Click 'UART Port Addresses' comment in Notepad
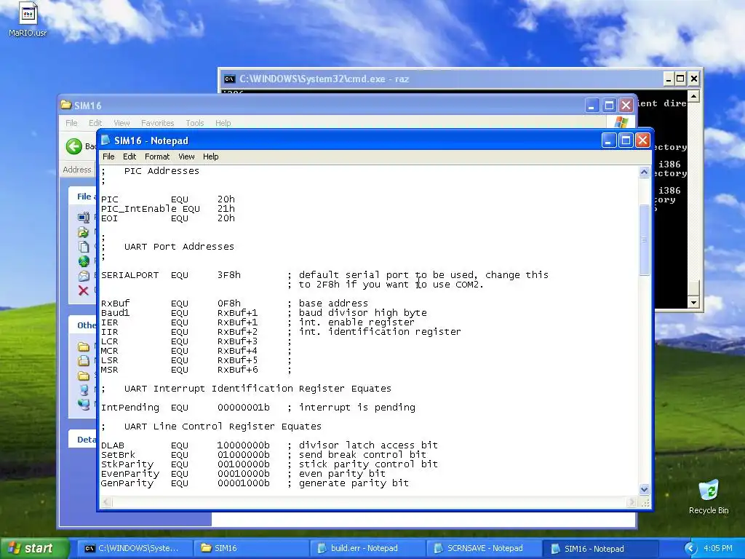The height and width of the screenshot is (559, 745). click(179, 247)
